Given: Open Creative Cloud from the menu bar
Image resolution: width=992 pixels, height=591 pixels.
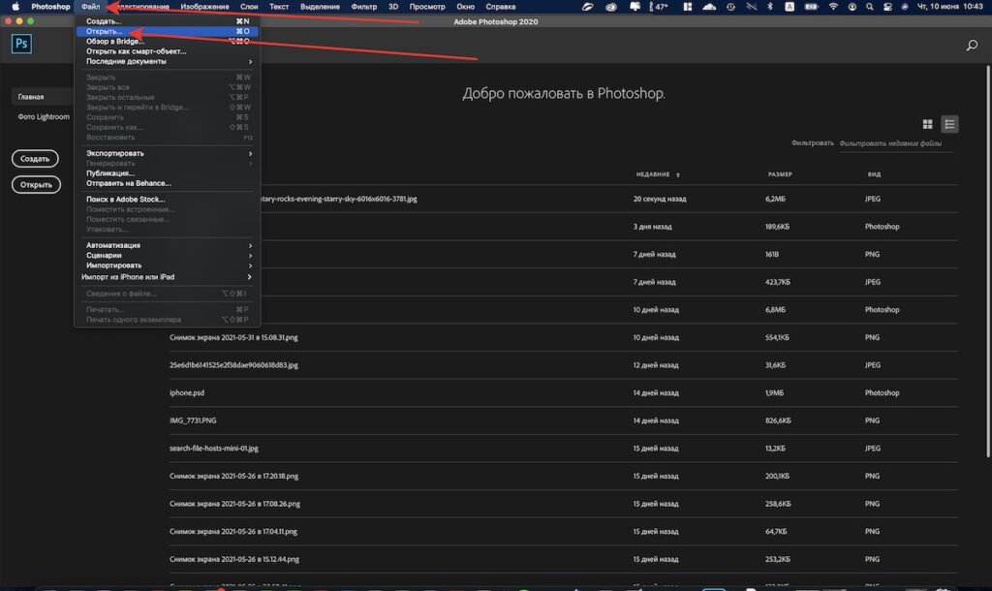Looking at the screenshot, I should point(610,7).
